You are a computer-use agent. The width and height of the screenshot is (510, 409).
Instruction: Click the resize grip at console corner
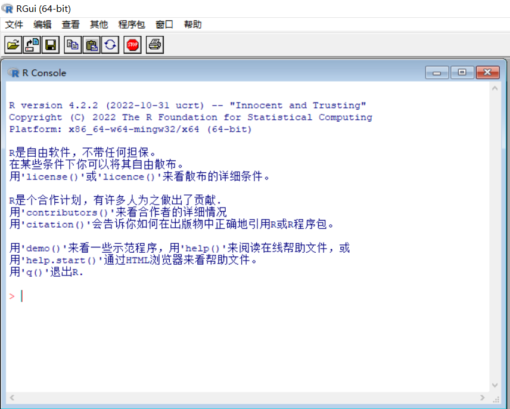pos(496,399)
